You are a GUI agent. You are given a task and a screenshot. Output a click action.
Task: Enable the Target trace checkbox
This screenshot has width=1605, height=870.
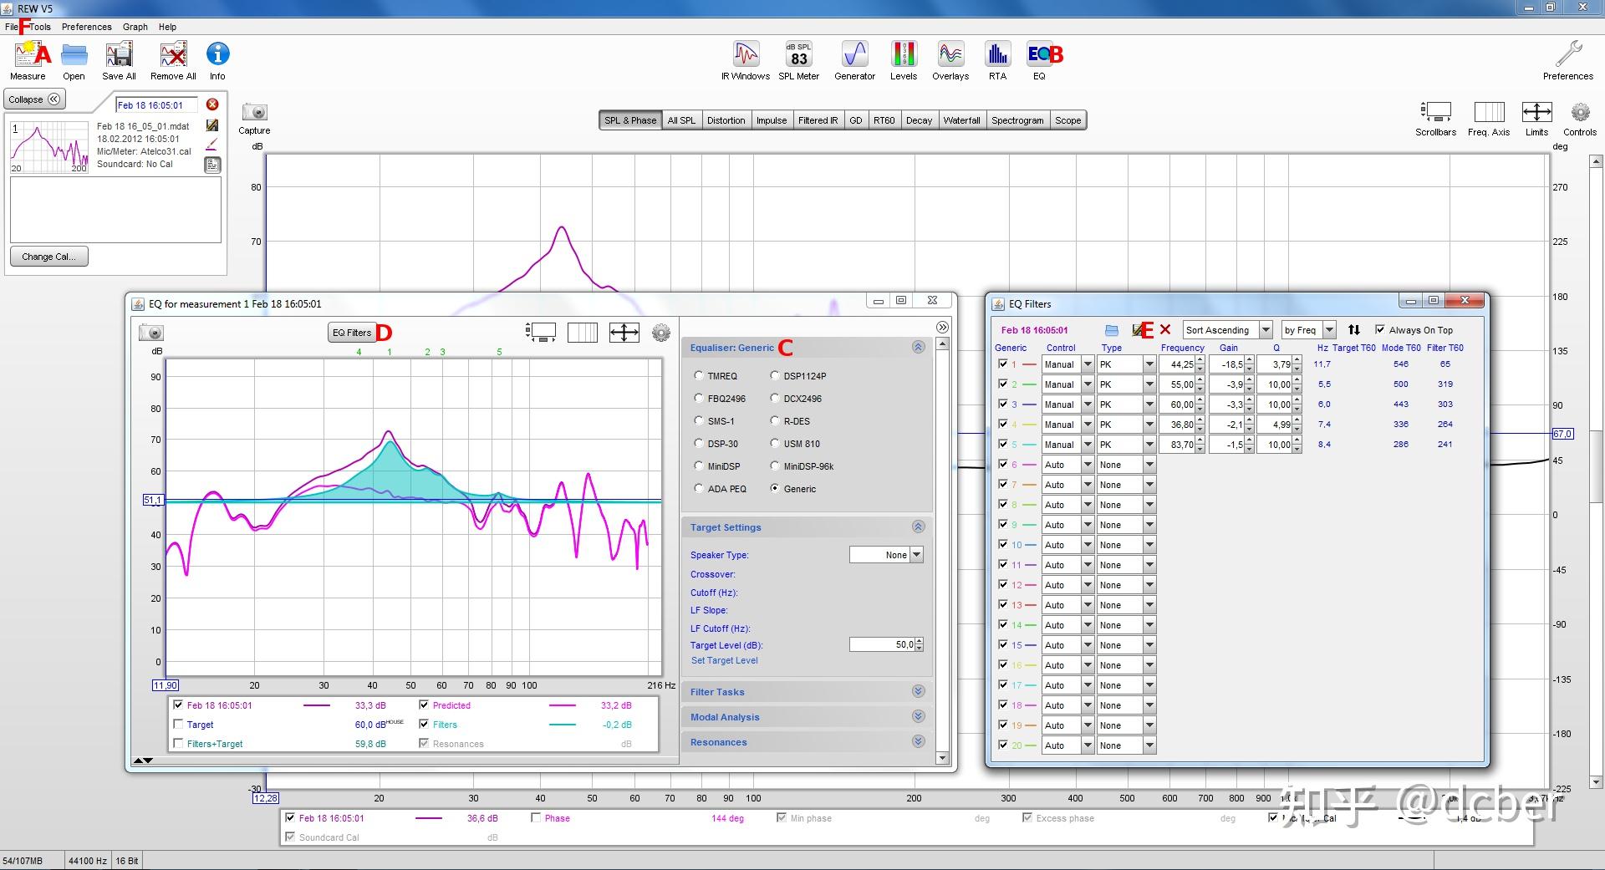(x=178, y=725)
